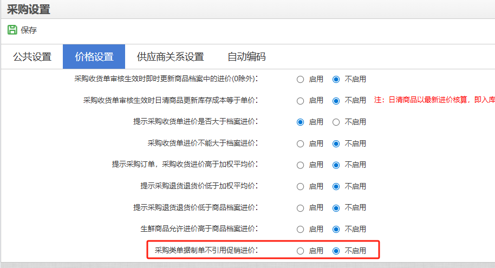
Task: Enable 日清商品更新库存成本等于单价 option
Action: 301,101
